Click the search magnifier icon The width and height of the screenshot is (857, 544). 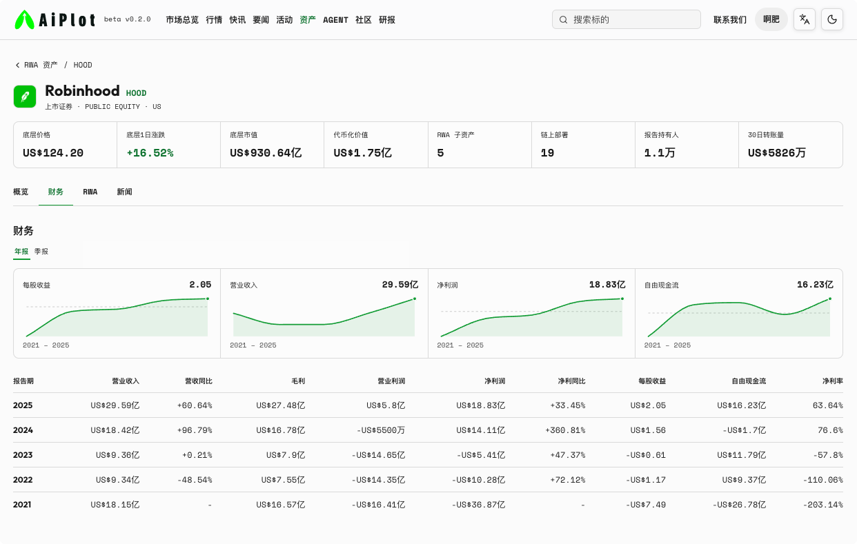coord(564,20)
